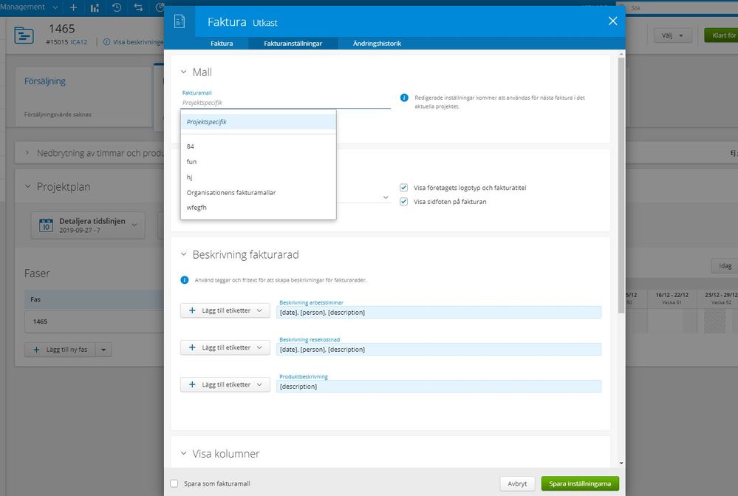Viewport: 738px width, 496px height.
Task: Switch to the Faktura tab
Action: (222, 44)
